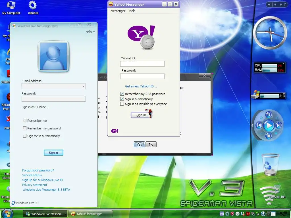Click the blue download arrow tray icon
The image size is (291, 218).
[263, 214]
